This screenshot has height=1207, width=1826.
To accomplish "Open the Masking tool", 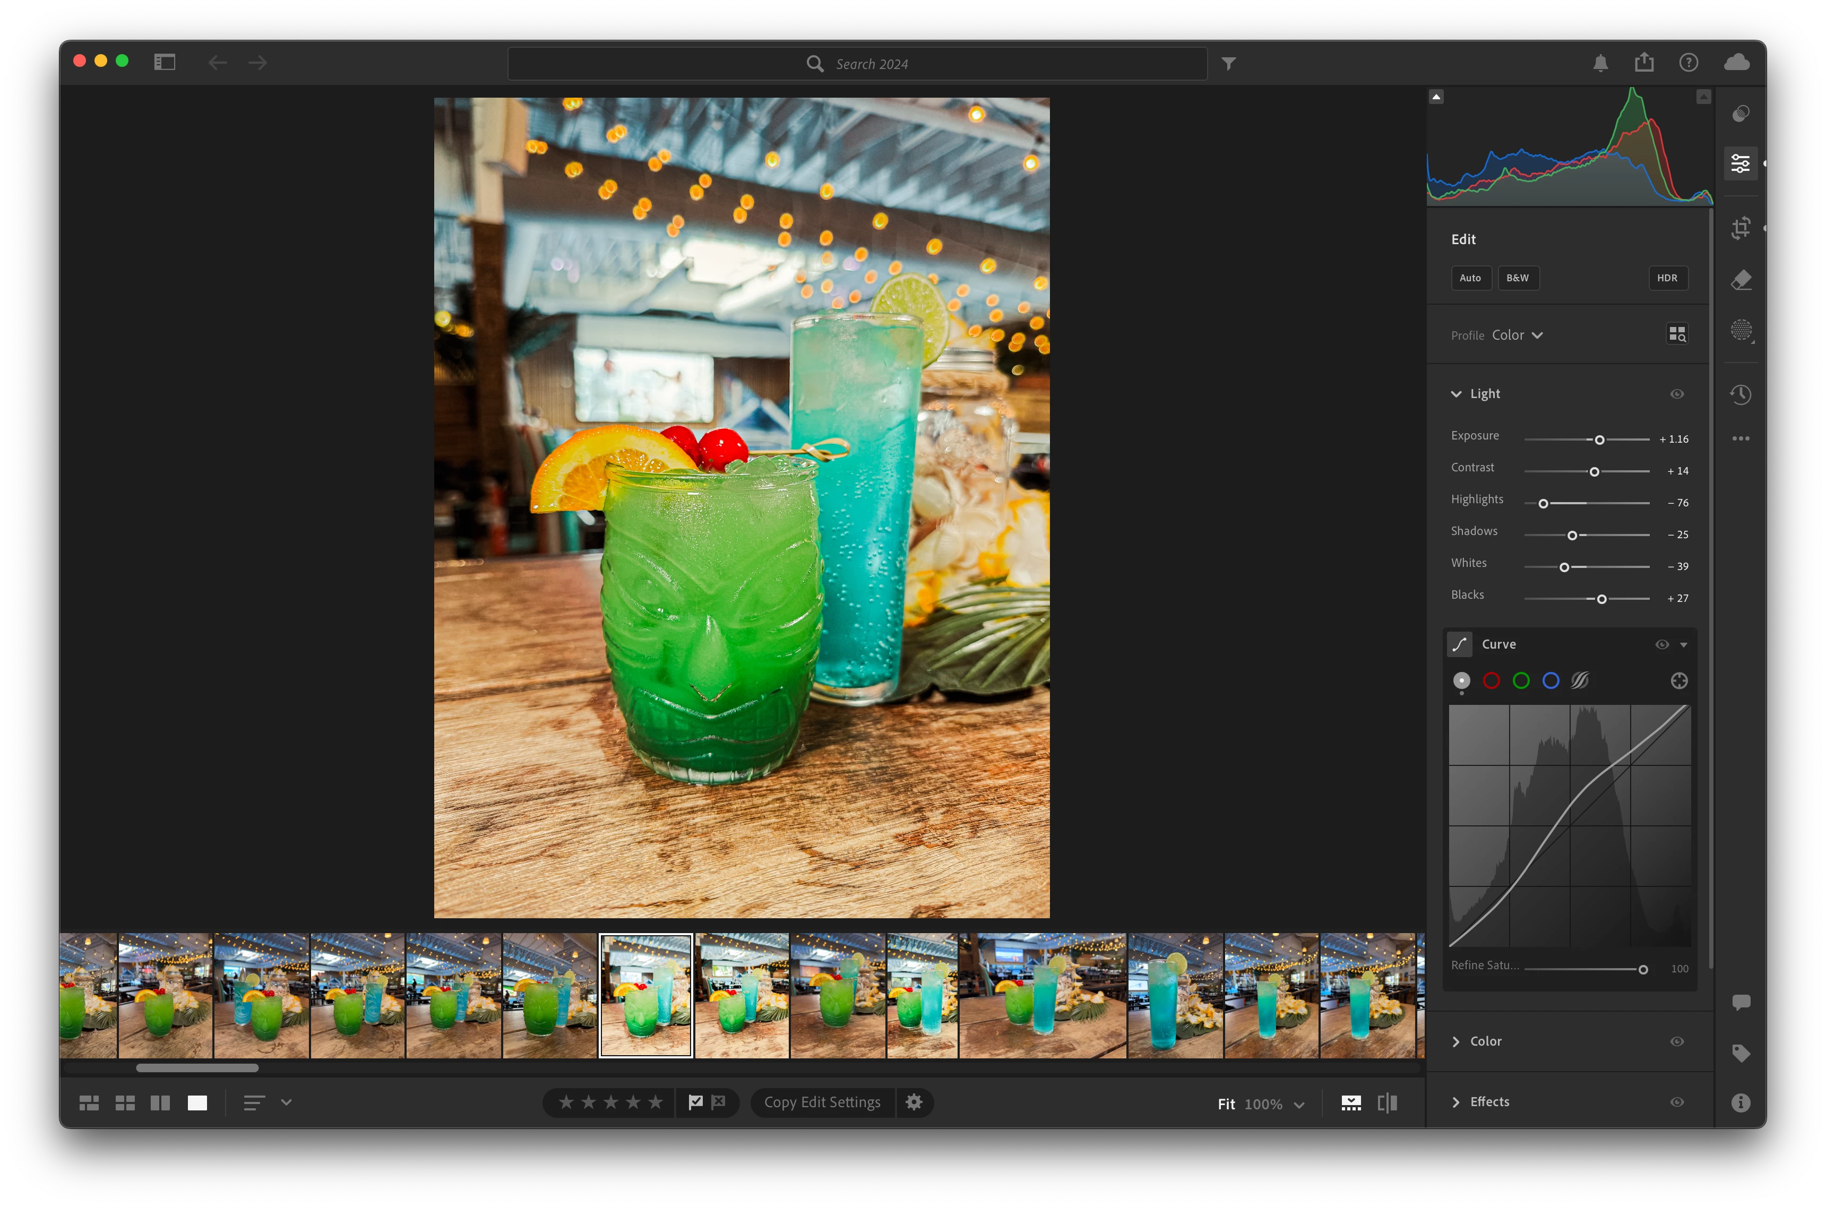I will point(1741,330).
